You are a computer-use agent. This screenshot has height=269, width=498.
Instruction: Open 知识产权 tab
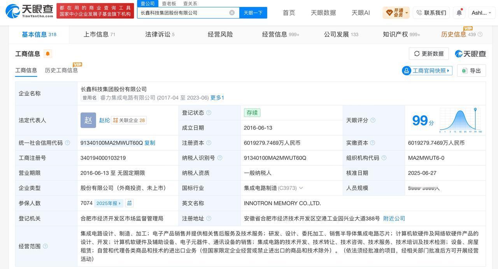pos(402,35)
